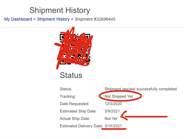
Task: Click the 'Estimated Delivery Date:' label
Action: click(x=81, y=126)
